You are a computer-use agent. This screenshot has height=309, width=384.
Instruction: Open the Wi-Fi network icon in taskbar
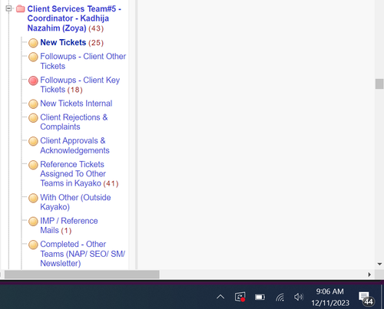click(x=280, y=297)
